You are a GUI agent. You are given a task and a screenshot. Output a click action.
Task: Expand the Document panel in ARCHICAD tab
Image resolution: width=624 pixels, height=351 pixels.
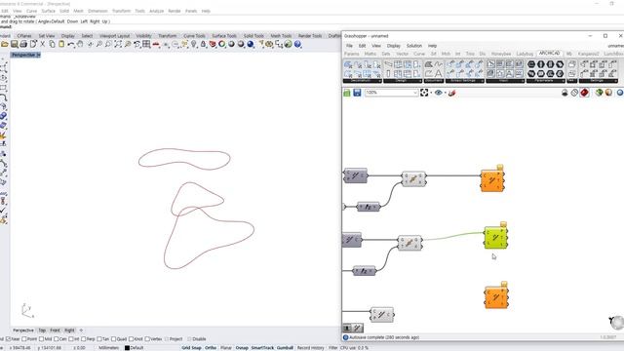point(434,81)
